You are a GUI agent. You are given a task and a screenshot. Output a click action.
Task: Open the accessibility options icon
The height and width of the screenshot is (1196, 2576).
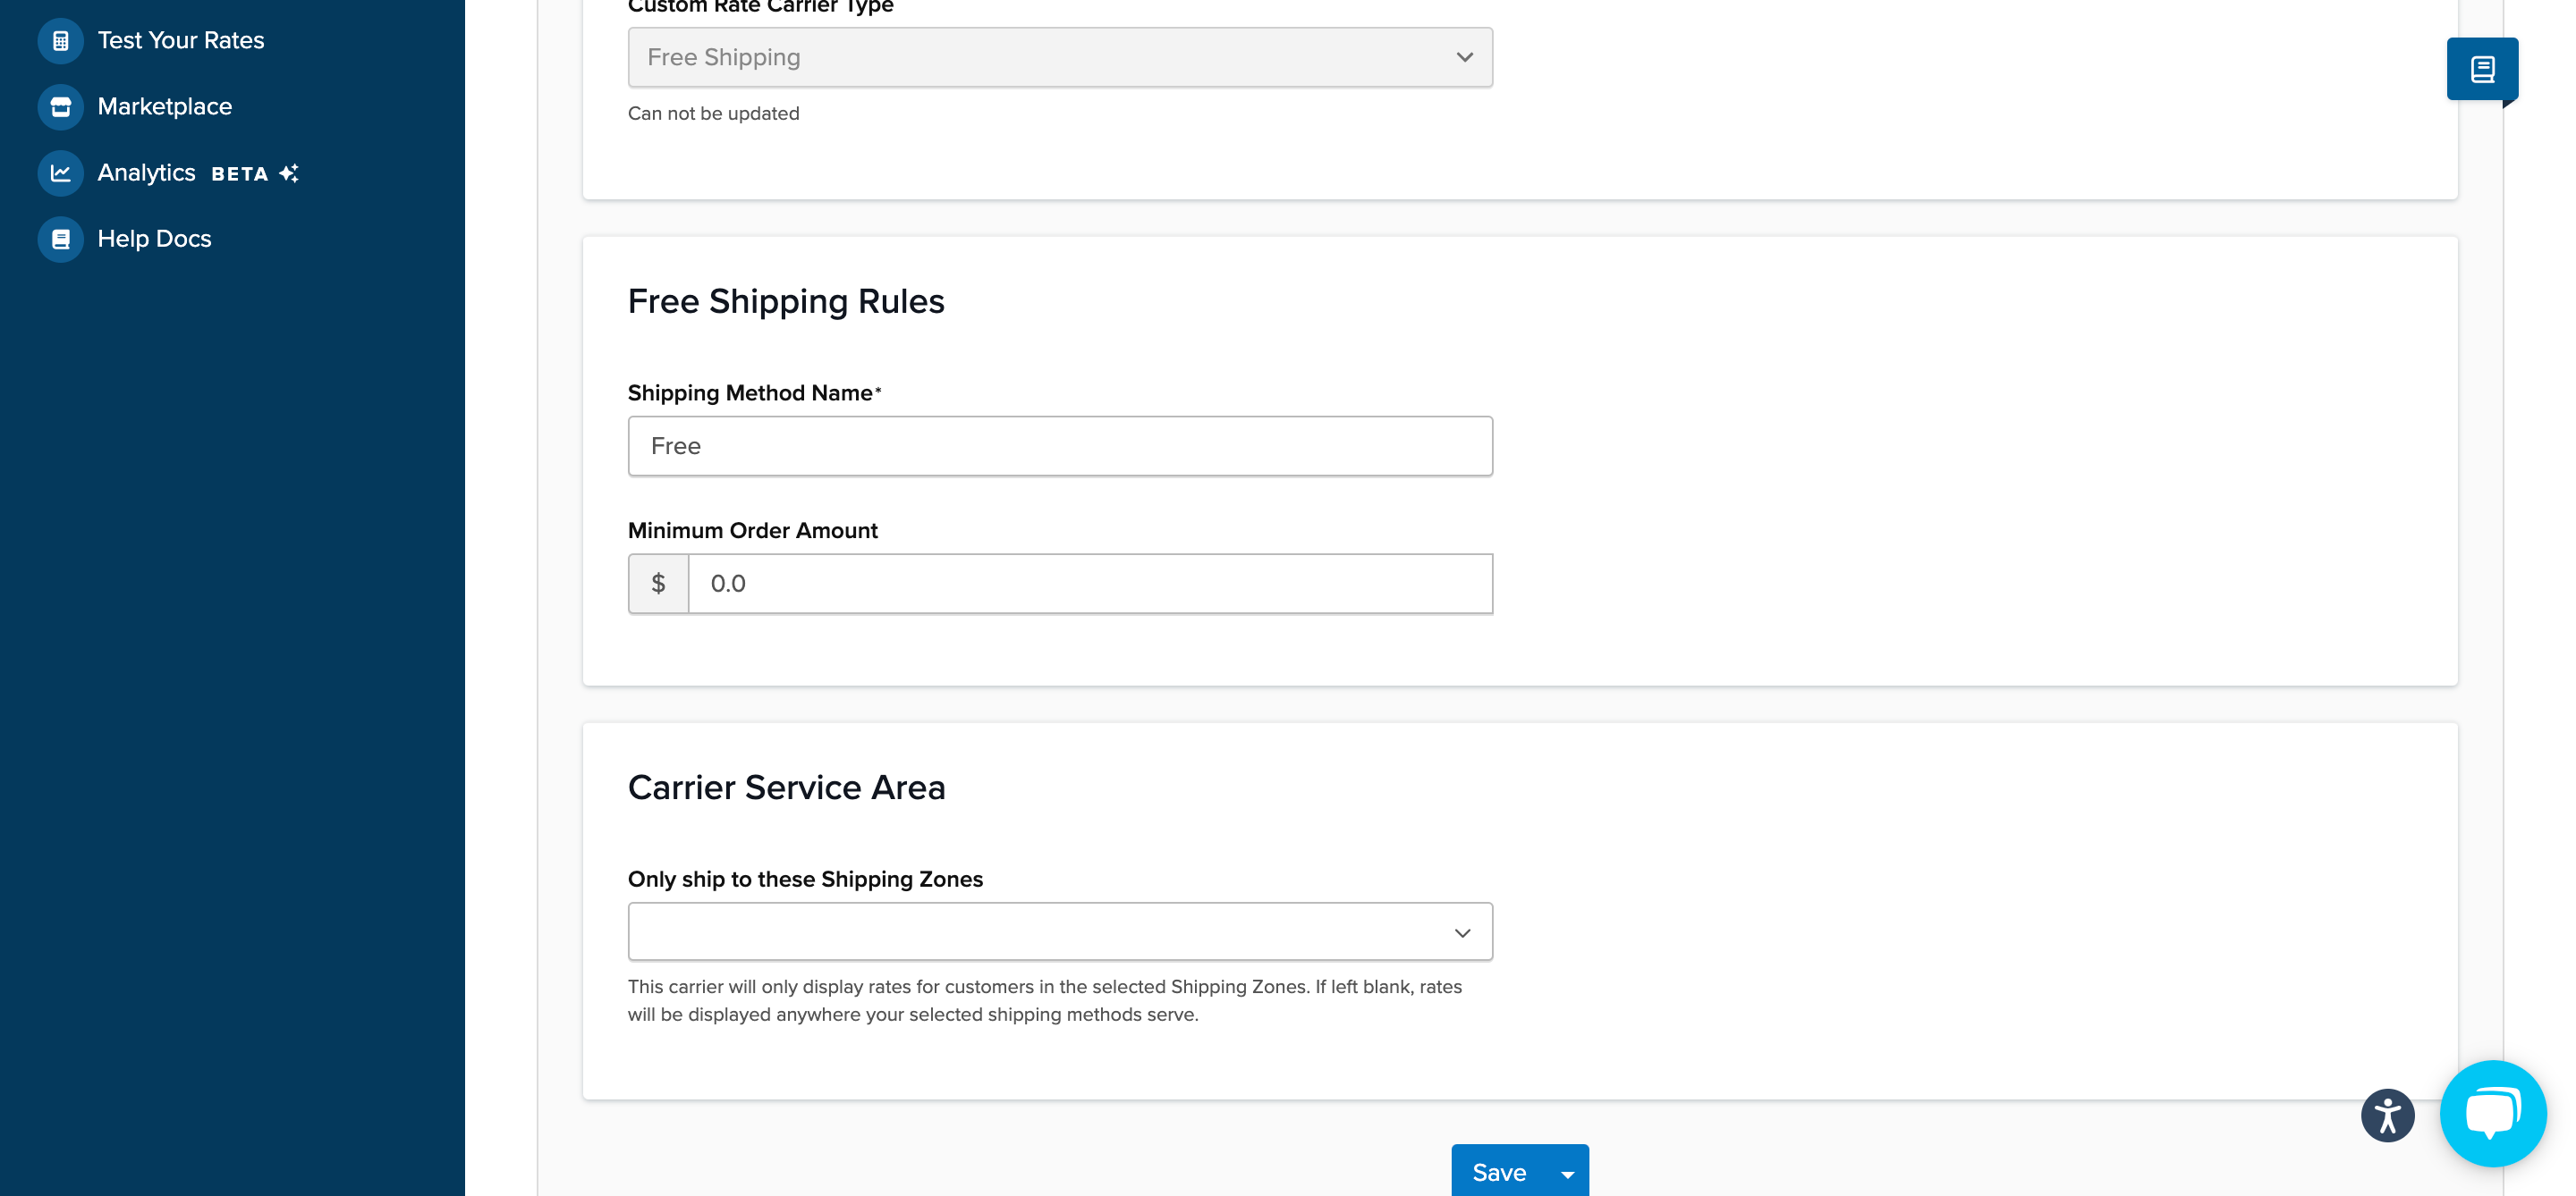click(x=2387, y=1115)
